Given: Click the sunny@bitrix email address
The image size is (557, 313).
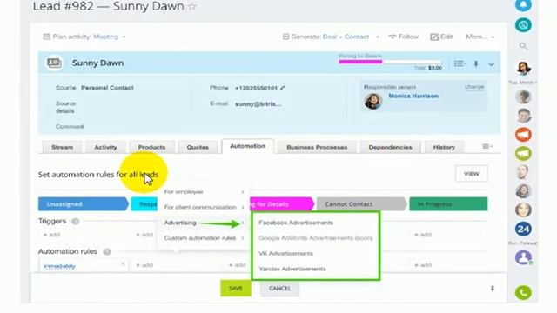Looking at the screenshot, I should 258,104.
